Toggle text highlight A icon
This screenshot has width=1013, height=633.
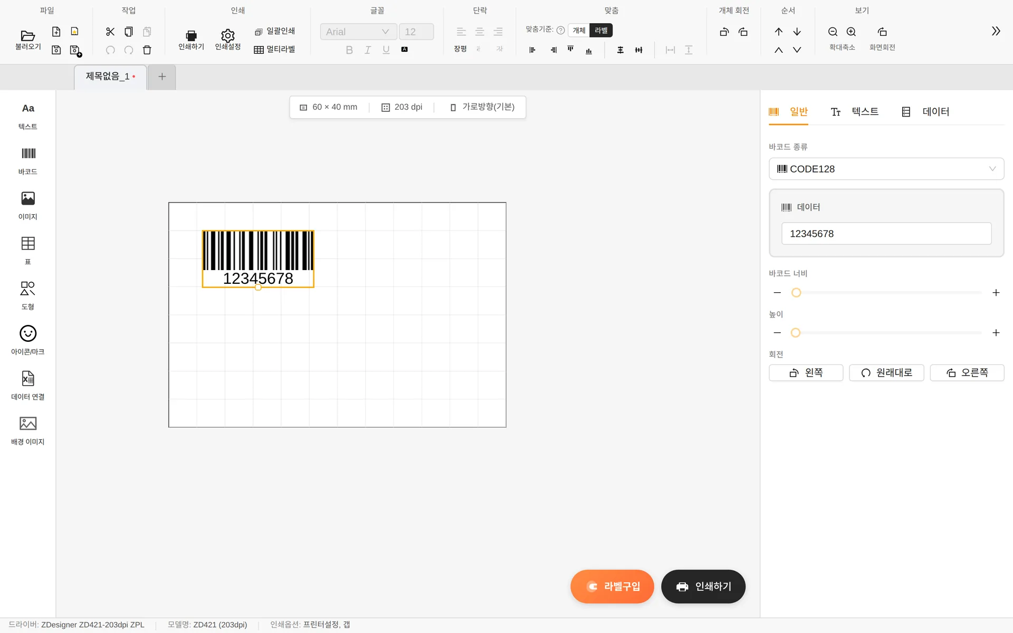point(405,50)
